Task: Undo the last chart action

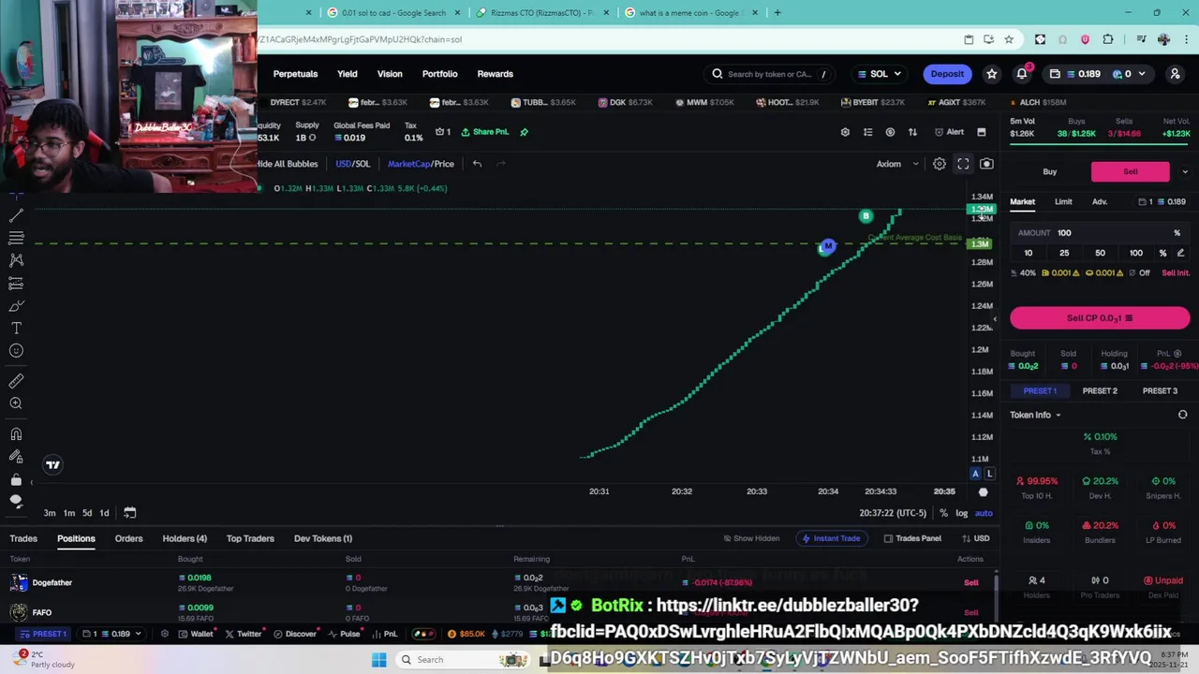Action: [477, 164]
